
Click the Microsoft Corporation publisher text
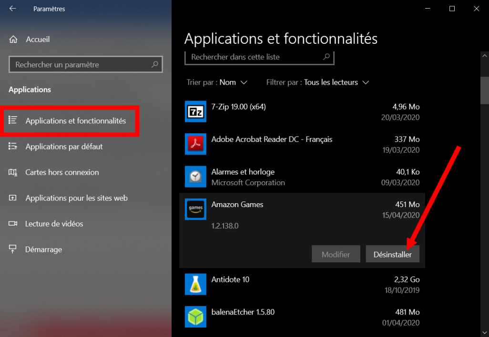pyautogui.click(x=248, y=182)
